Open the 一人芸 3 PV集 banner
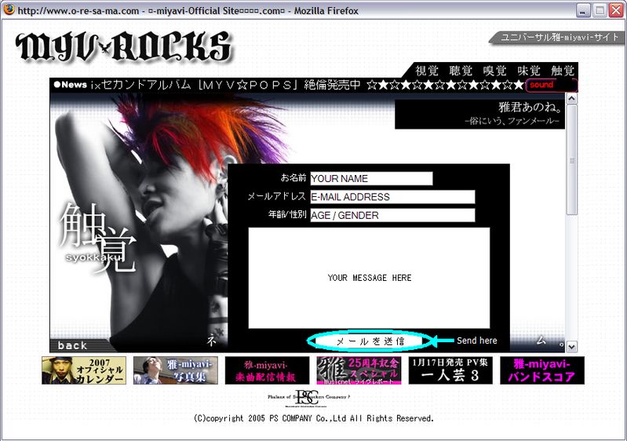This screenshot has width=627, height=441. (x=450, y=370)
